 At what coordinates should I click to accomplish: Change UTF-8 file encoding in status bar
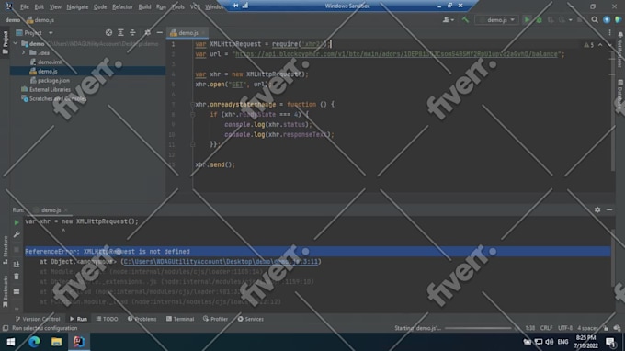(x=565, y=328)
